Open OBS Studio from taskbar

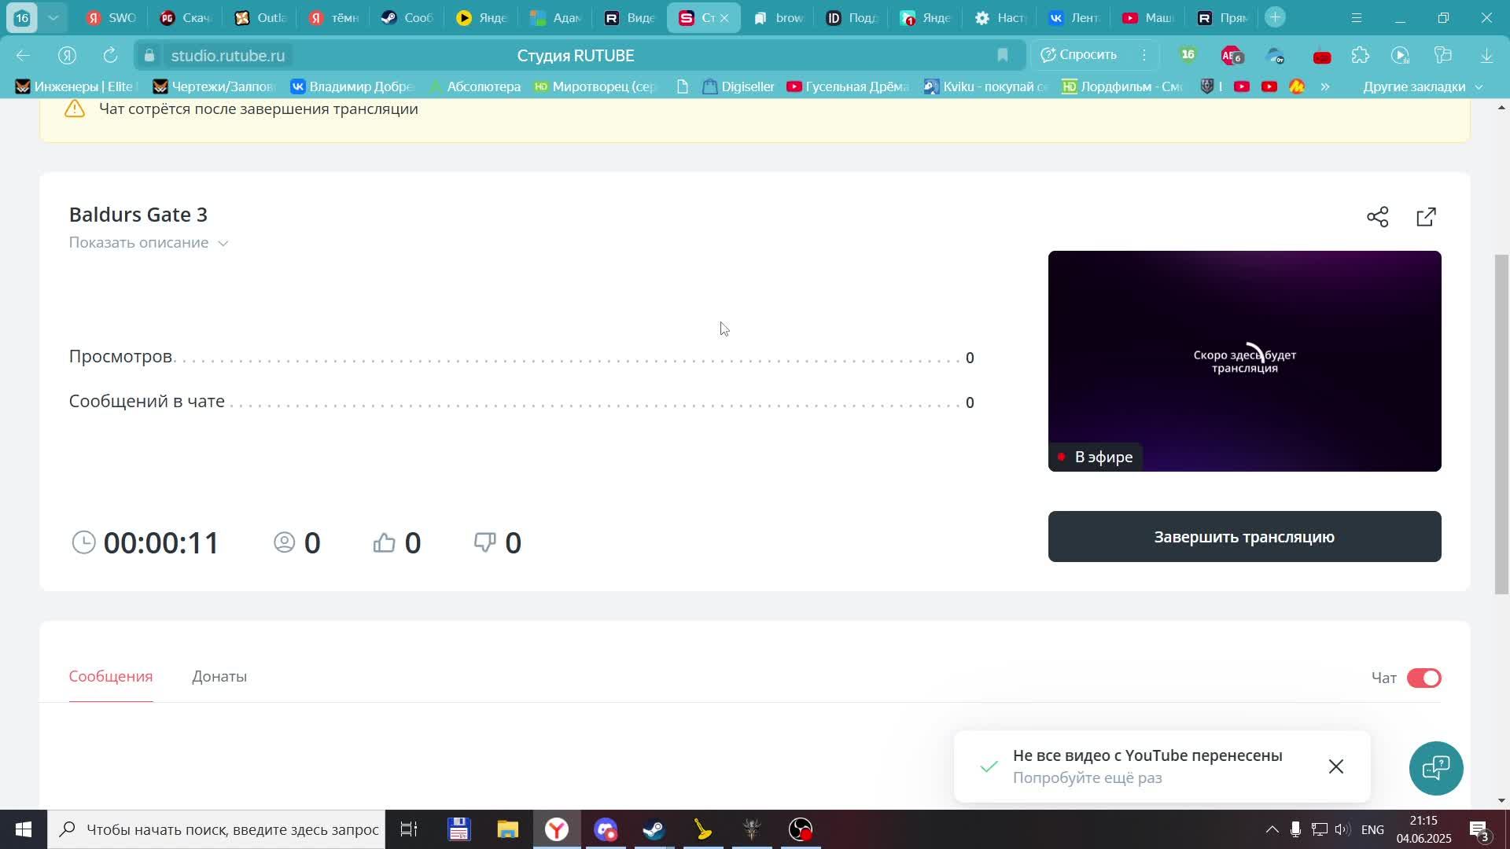801,829
